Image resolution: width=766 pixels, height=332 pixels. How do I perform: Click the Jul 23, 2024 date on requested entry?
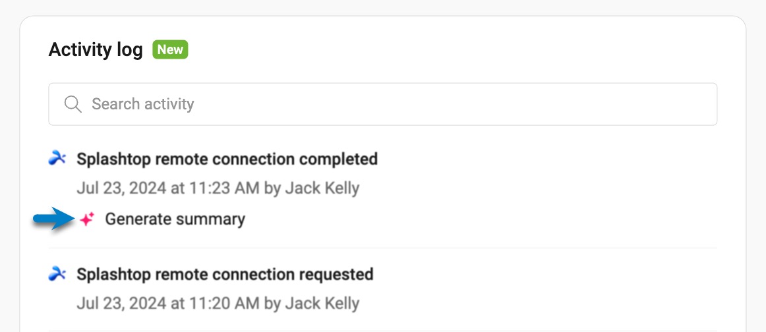pyautogui.click(x=121, y=304)
